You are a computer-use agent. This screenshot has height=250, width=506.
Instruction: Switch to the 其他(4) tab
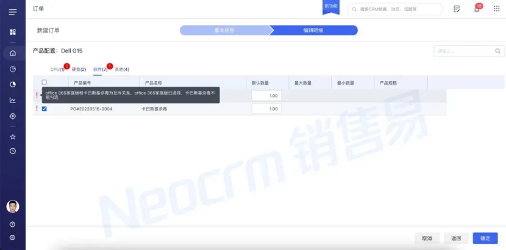pyautogui.click(x=122, y=70)
